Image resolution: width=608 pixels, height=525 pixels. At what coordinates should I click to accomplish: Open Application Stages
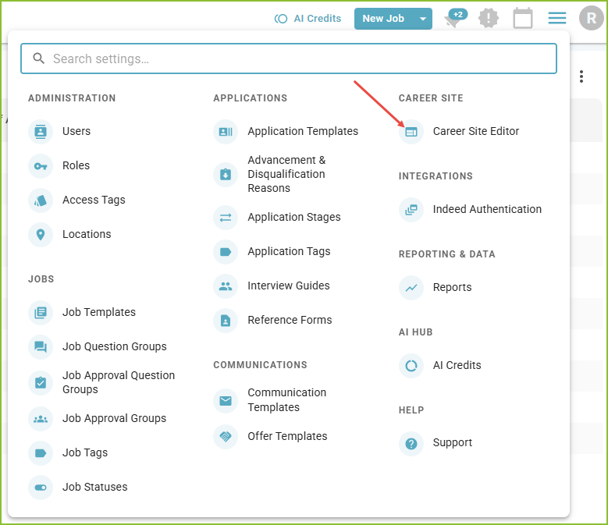click(x=294, y=218)
